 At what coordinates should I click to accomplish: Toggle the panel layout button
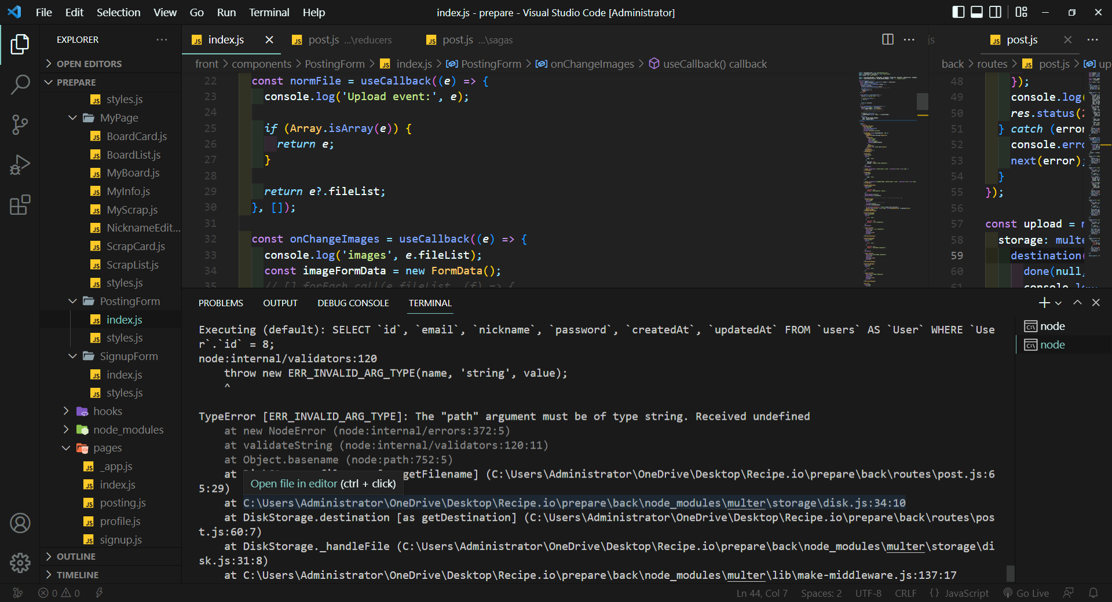976,12
